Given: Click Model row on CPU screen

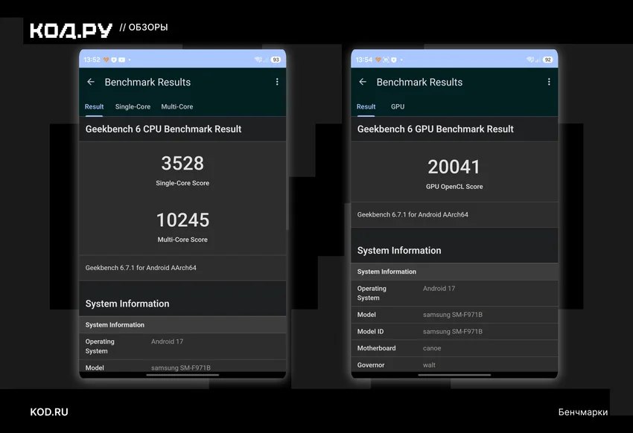Looking at the screenshot, I should pyautogui.click(x=182, y=367).
